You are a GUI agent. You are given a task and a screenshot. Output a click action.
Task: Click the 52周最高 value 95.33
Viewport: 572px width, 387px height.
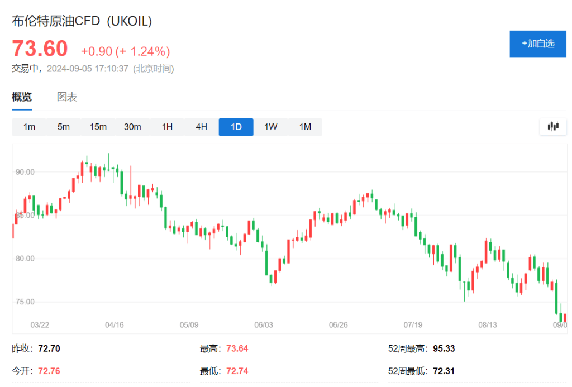pos(444,348)
